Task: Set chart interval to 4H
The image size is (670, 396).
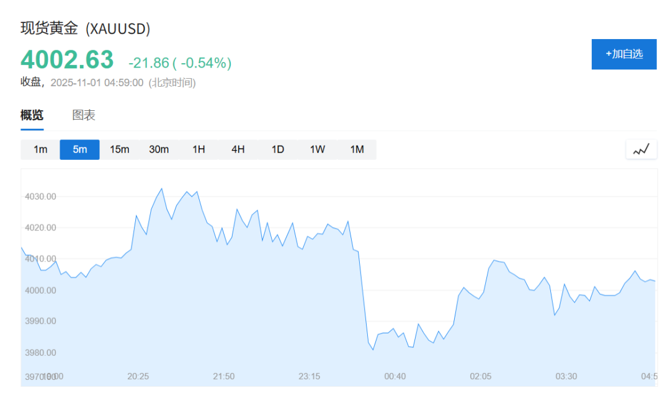Action: pos(238,149)
